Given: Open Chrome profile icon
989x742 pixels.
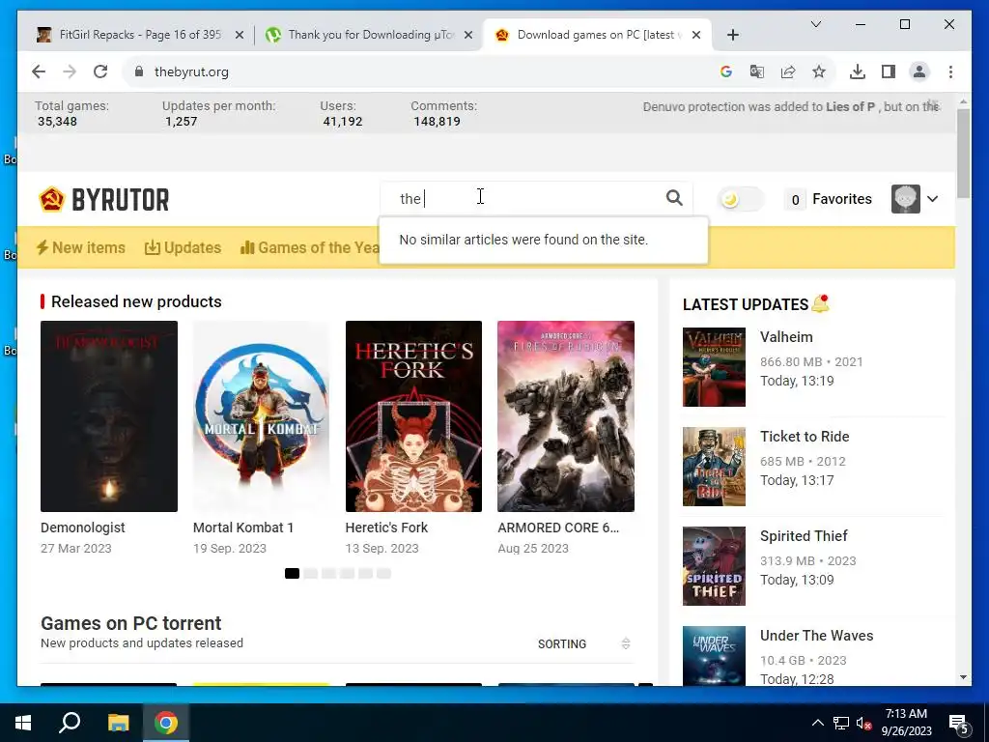Looking at the screenshot, I should (x=919, y=71).
